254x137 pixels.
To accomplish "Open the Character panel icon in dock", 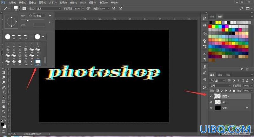I will point(204,54).
